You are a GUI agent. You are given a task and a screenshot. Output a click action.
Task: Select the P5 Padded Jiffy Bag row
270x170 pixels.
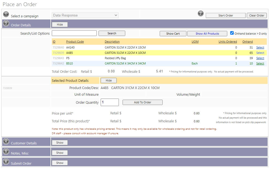260,58
